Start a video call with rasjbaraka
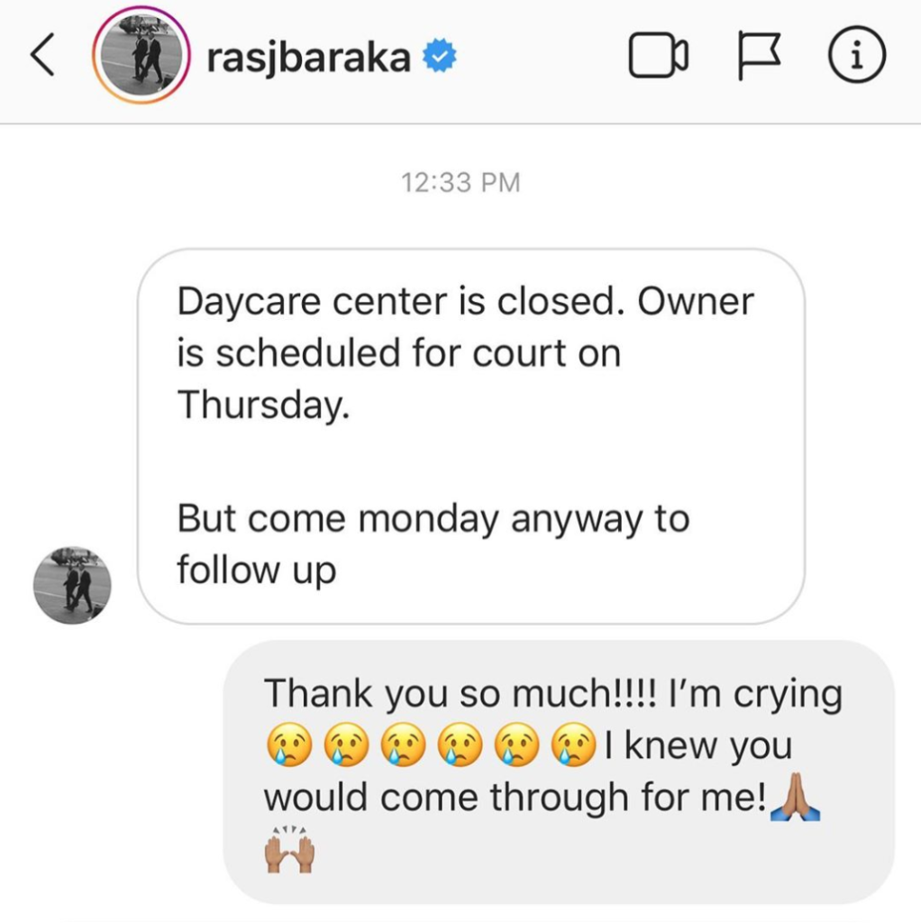Viewport: 921px width, 923px height. click(x=658, y=56)
